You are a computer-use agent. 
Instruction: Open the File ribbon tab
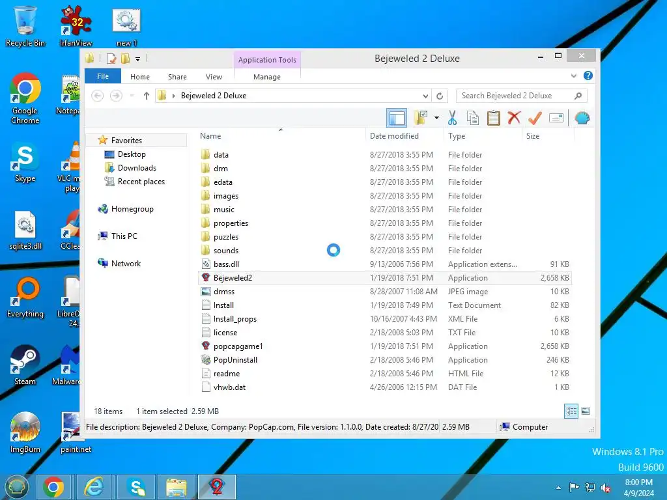[x=103, y=76]
